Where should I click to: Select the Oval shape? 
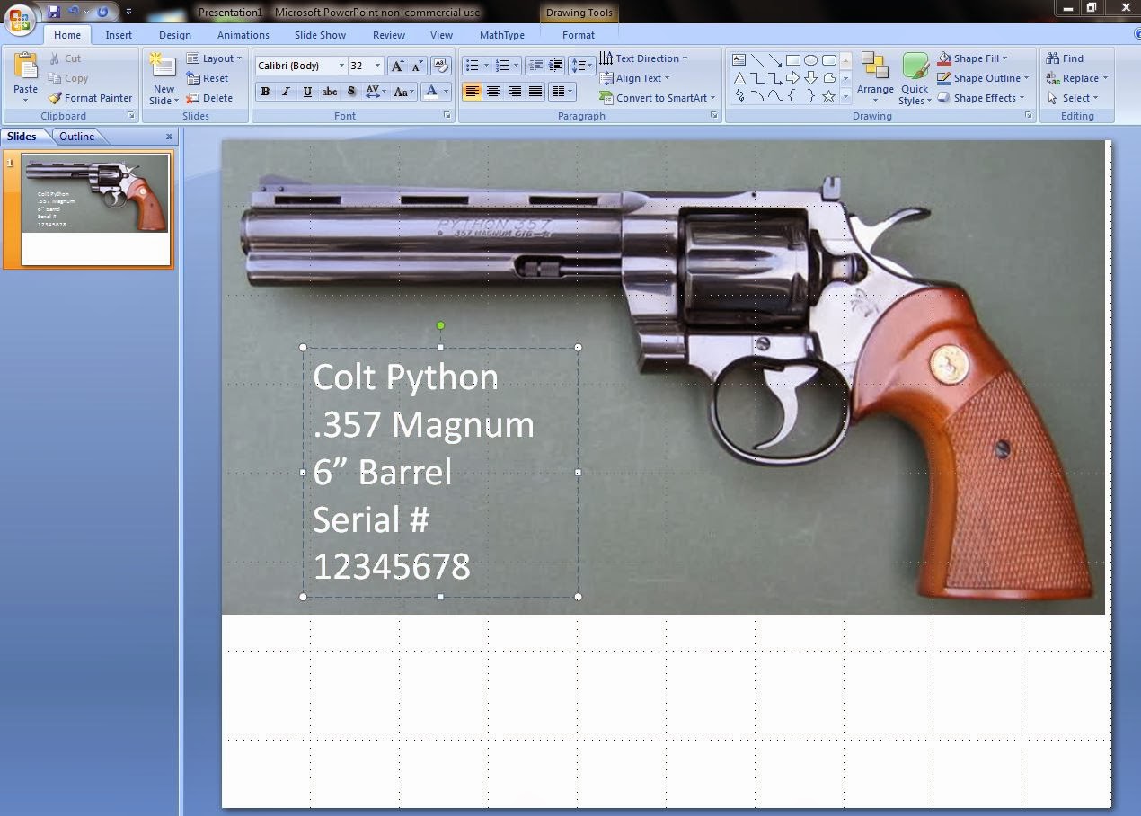point(810,60)
